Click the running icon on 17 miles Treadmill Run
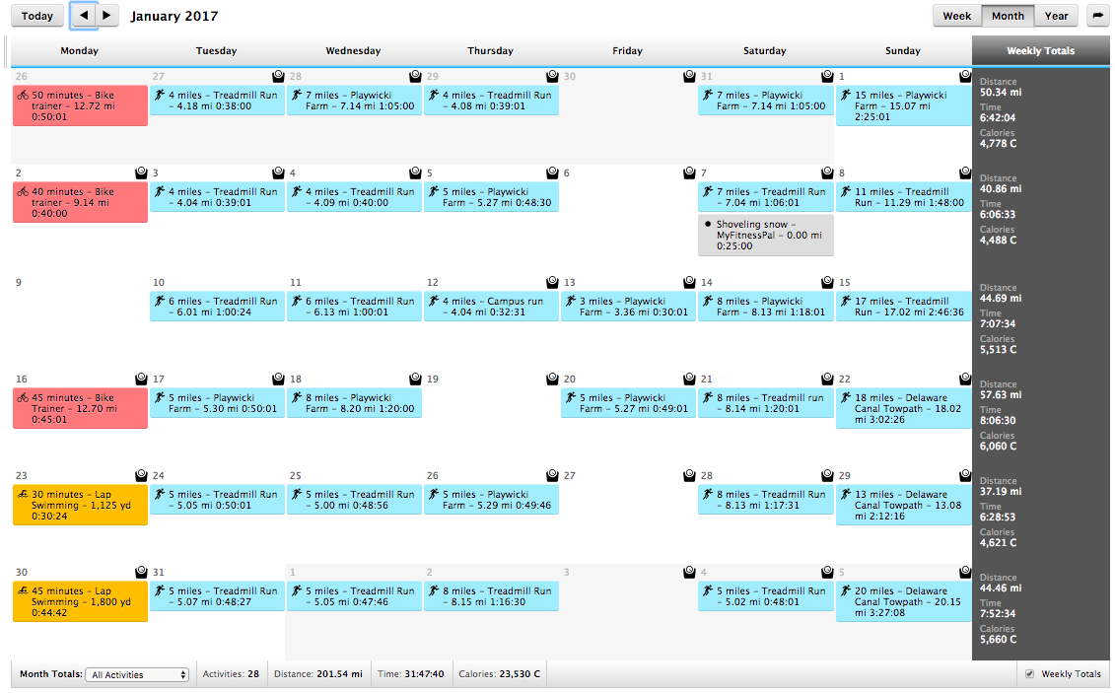This screenshot has height=693, width=1115. click(x=846, y=302)
